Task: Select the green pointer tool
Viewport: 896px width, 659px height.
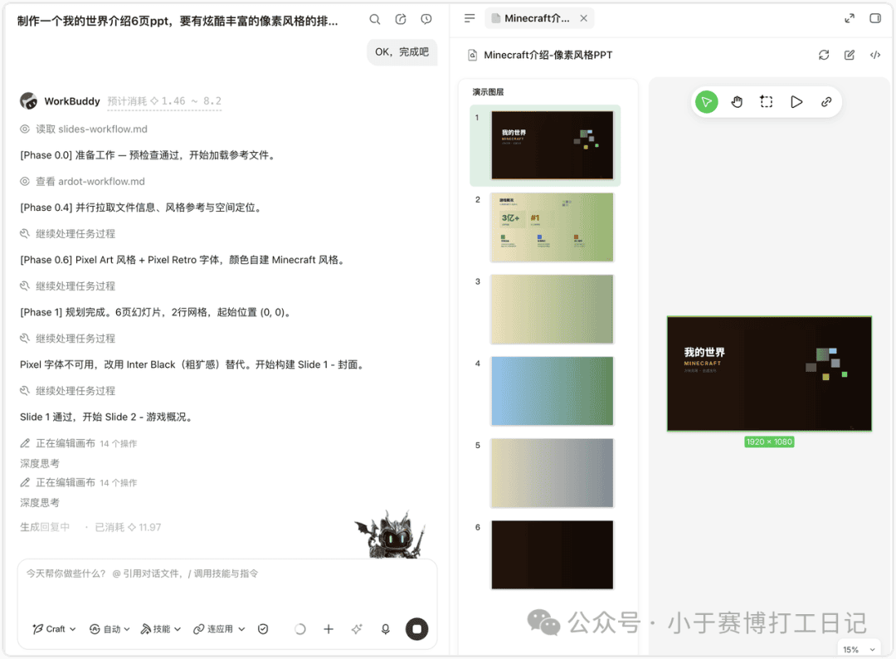Action: [707, 102]
